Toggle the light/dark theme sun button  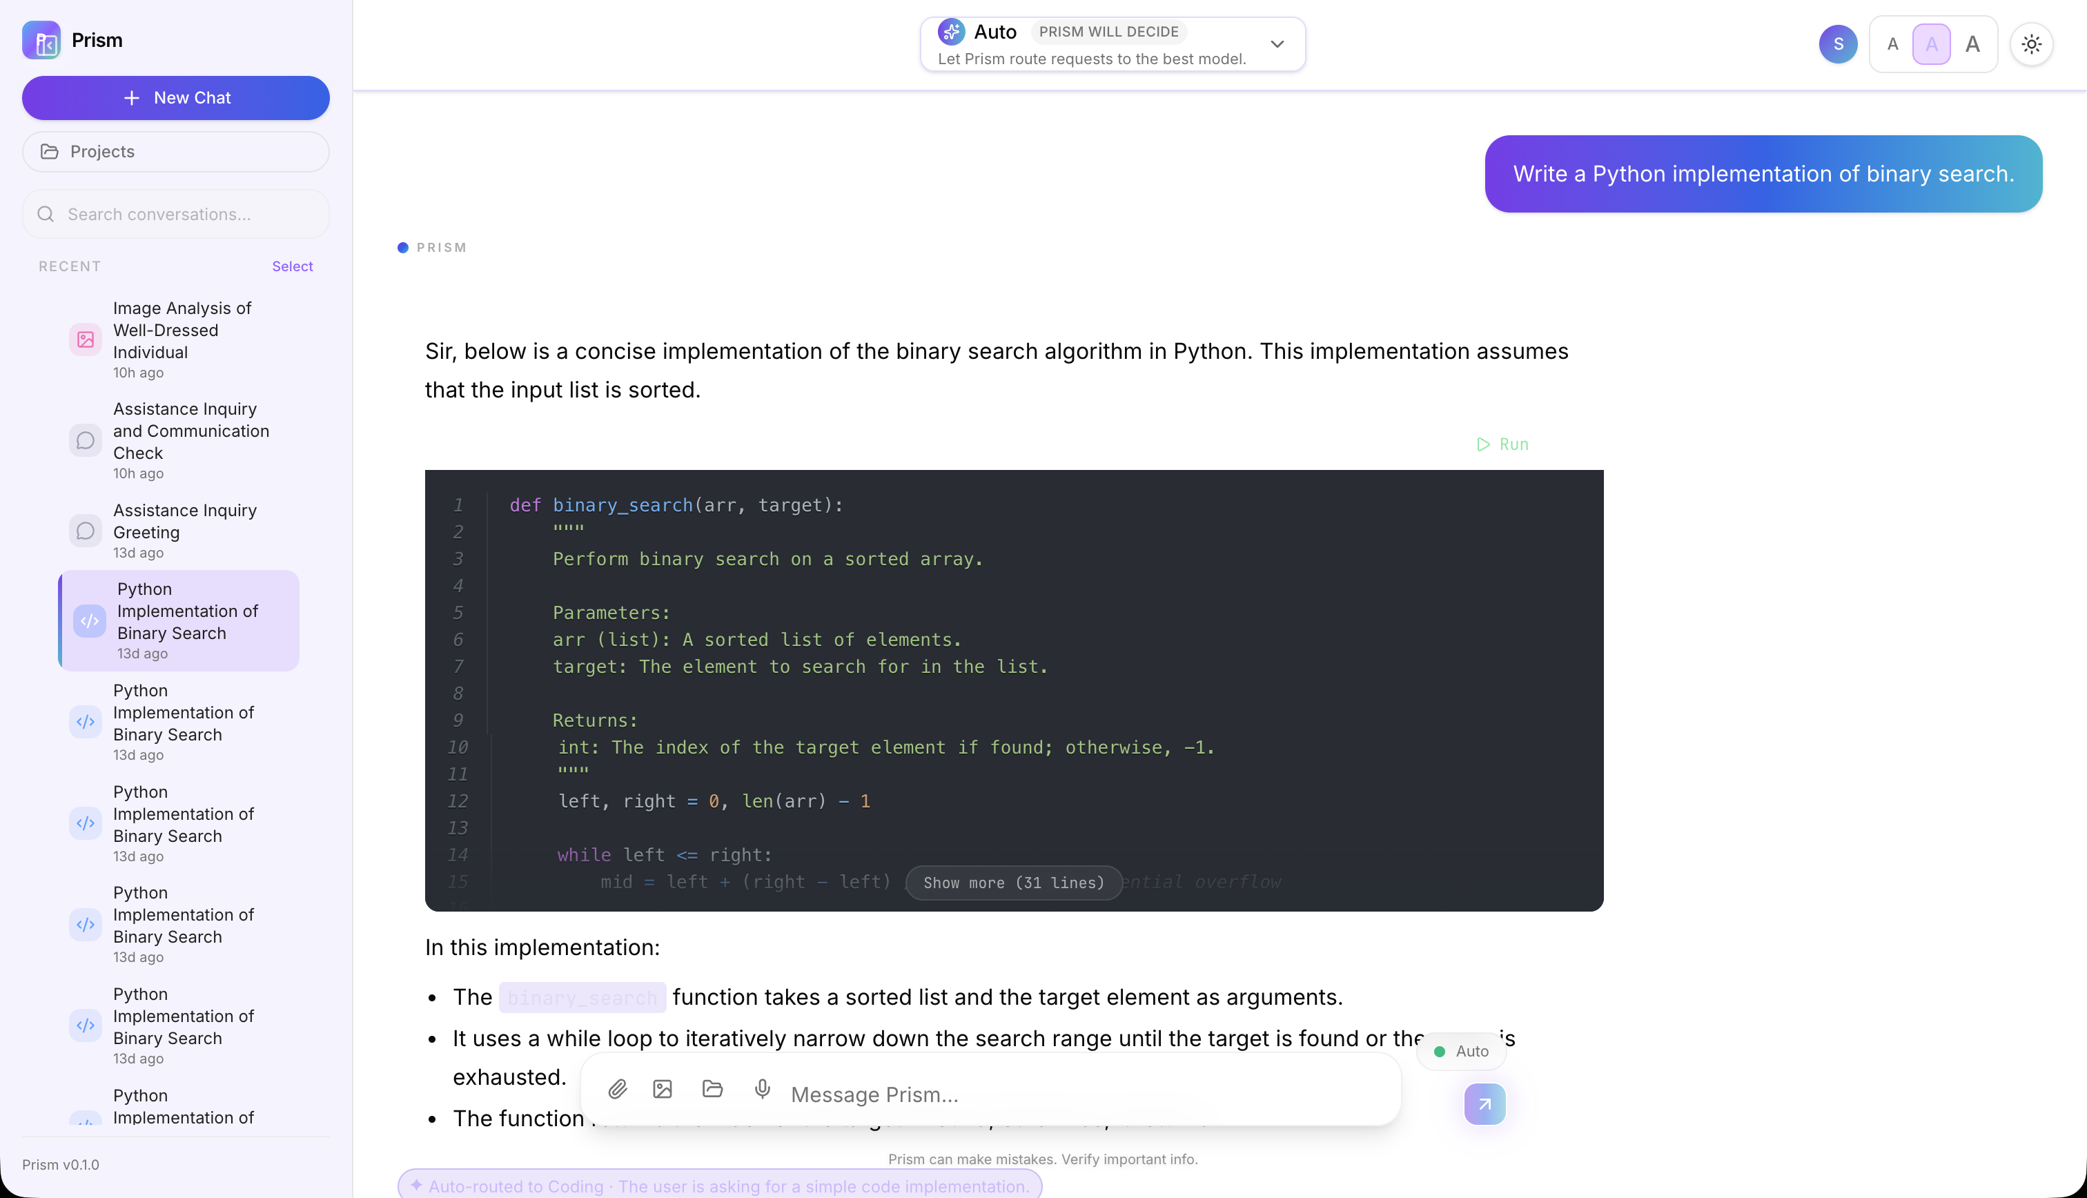coord(2031,44)
